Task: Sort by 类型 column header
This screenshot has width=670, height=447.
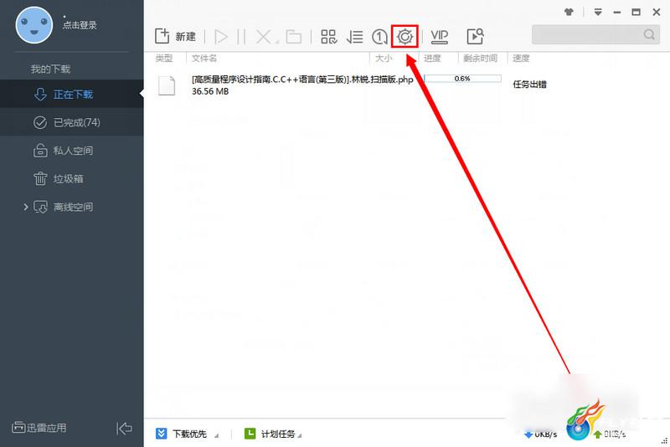Action: [164, 59]
